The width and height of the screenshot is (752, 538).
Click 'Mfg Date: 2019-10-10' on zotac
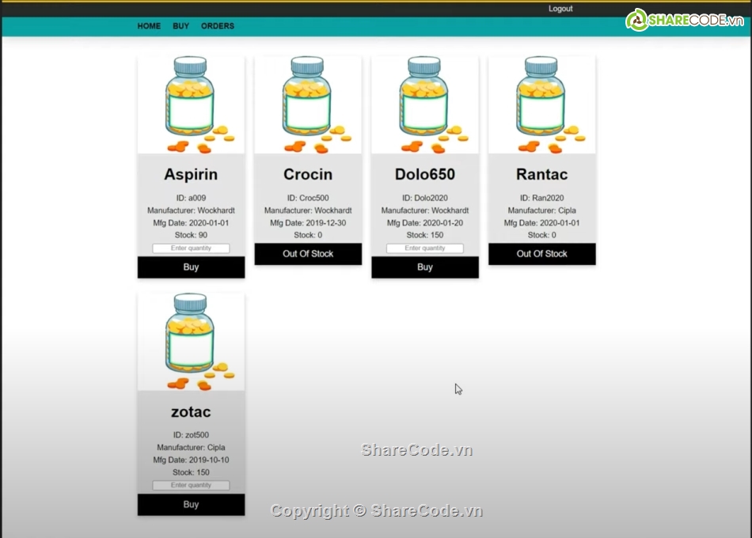tap(191, 460)
